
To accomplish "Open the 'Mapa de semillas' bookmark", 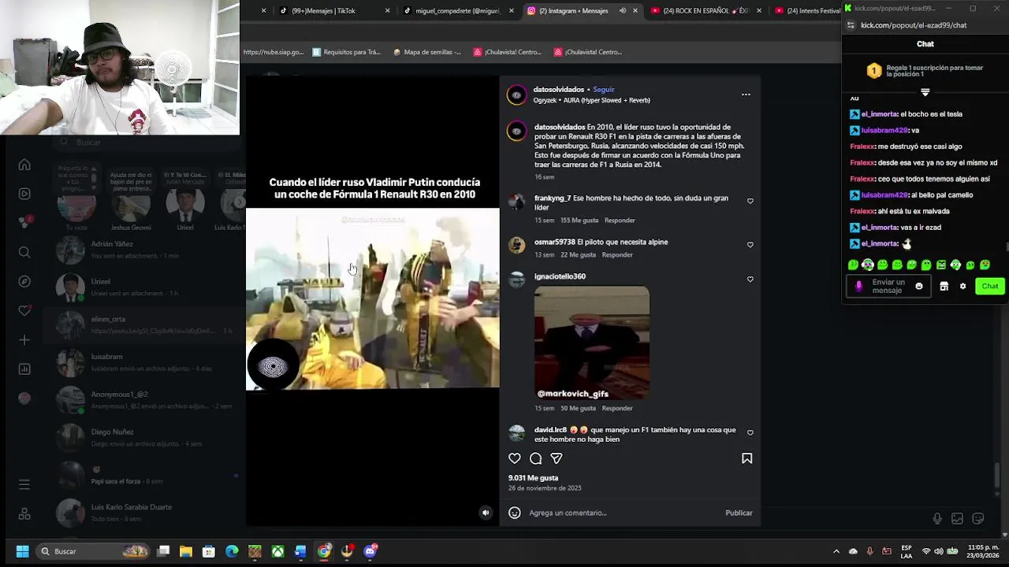I will pyautogui.click(x=426, y=52).
